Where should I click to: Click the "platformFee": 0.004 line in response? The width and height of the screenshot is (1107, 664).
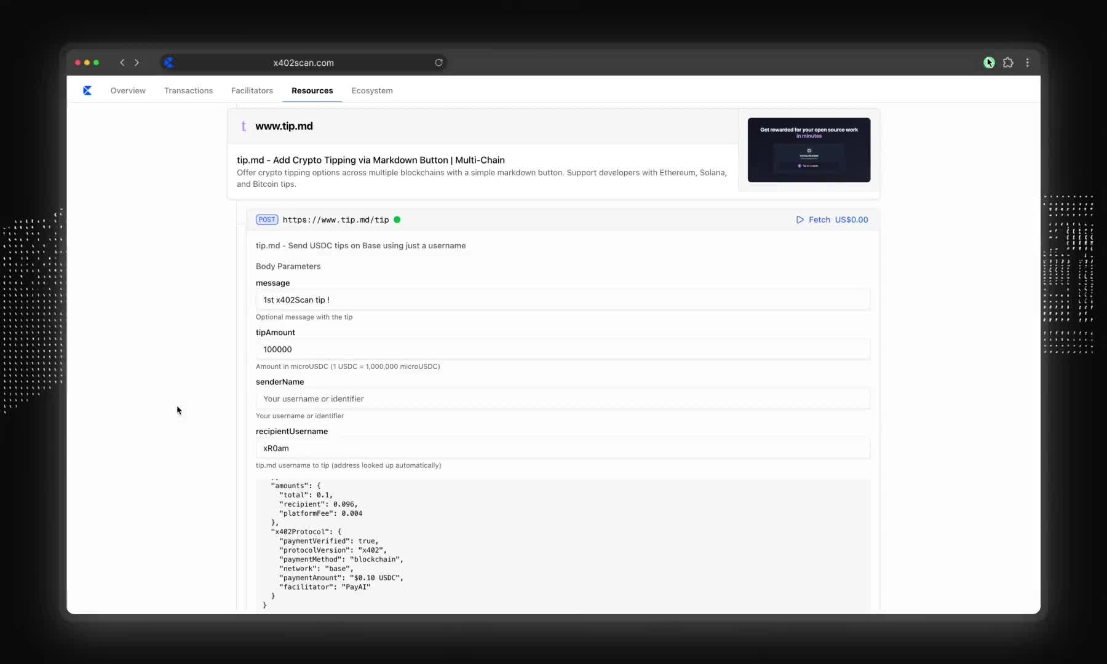tap(320, 513)
